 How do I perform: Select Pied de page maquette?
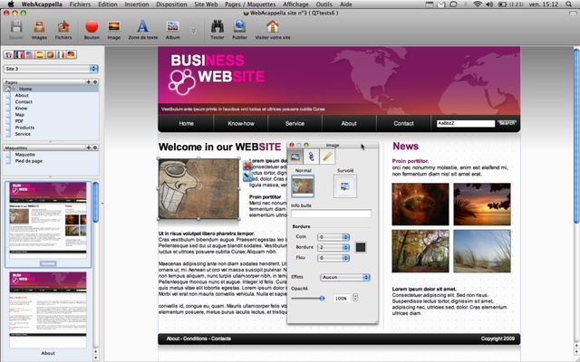[x=51, y=161]
